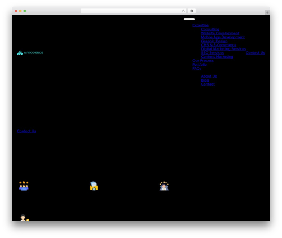
Task: Click the yellow minimize window button
Action: 20,11
